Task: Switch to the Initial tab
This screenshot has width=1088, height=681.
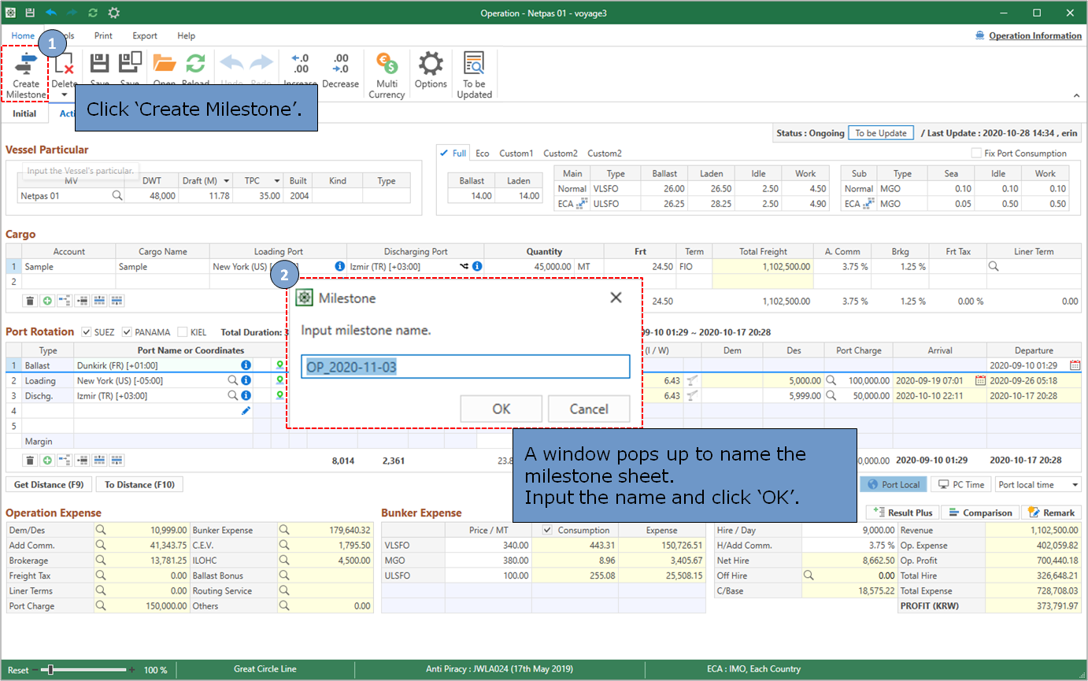Action: 24,113
